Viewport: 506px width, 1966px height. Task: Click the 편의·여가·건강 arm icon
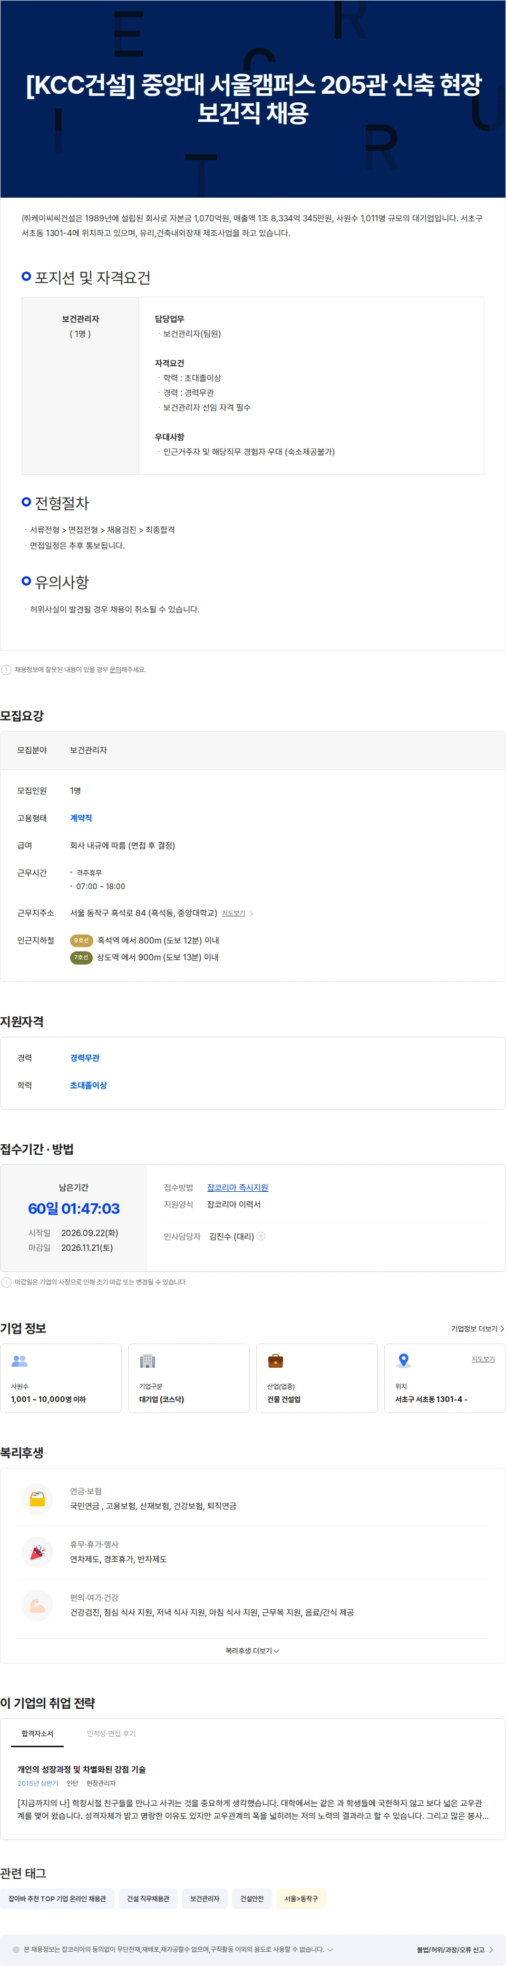(37, 1605)
